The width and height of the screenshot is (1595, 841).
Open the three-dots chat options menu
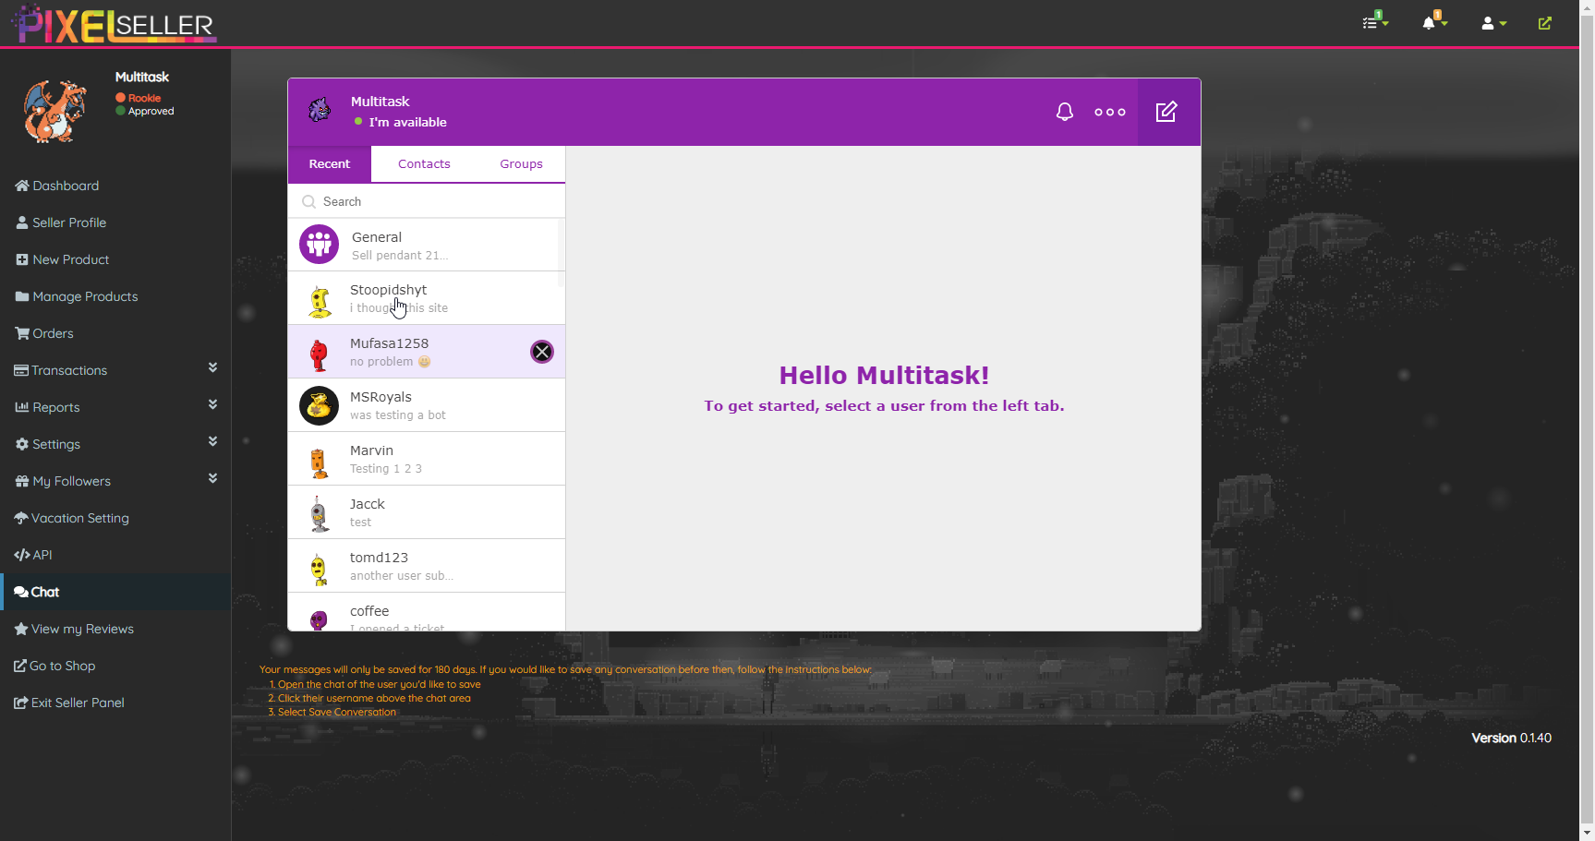click(1109, 112)
